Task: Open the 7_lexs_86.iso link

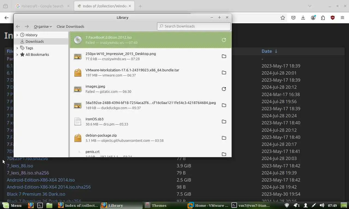Action: point(20,166)
